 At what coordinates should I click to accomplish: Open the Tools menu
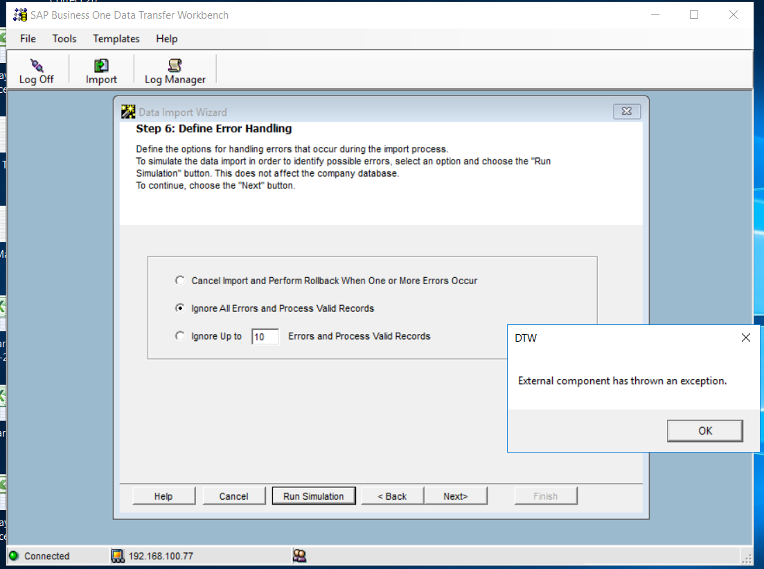(64, 39)
